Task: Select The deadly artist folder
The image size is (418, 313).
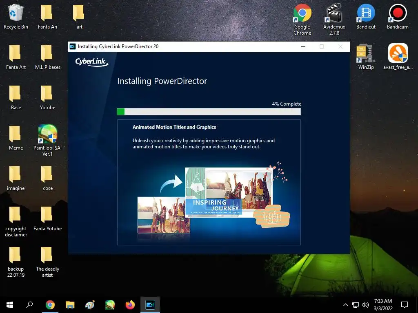Action: pyautogui.click(x=47, y=262)
